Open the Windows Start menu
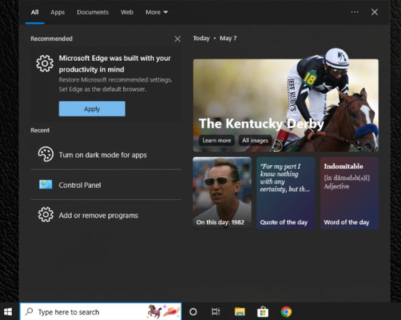This screenshot has height=320, width=401. coord(8,311)
